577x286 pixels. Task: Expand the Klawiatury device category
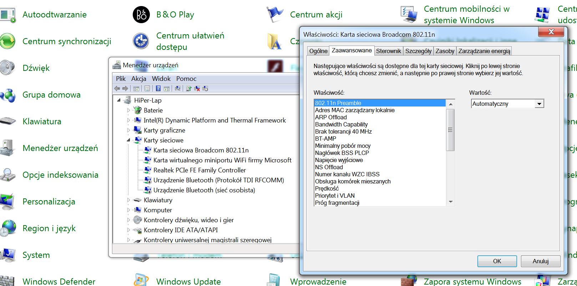(x=128, y=200)
